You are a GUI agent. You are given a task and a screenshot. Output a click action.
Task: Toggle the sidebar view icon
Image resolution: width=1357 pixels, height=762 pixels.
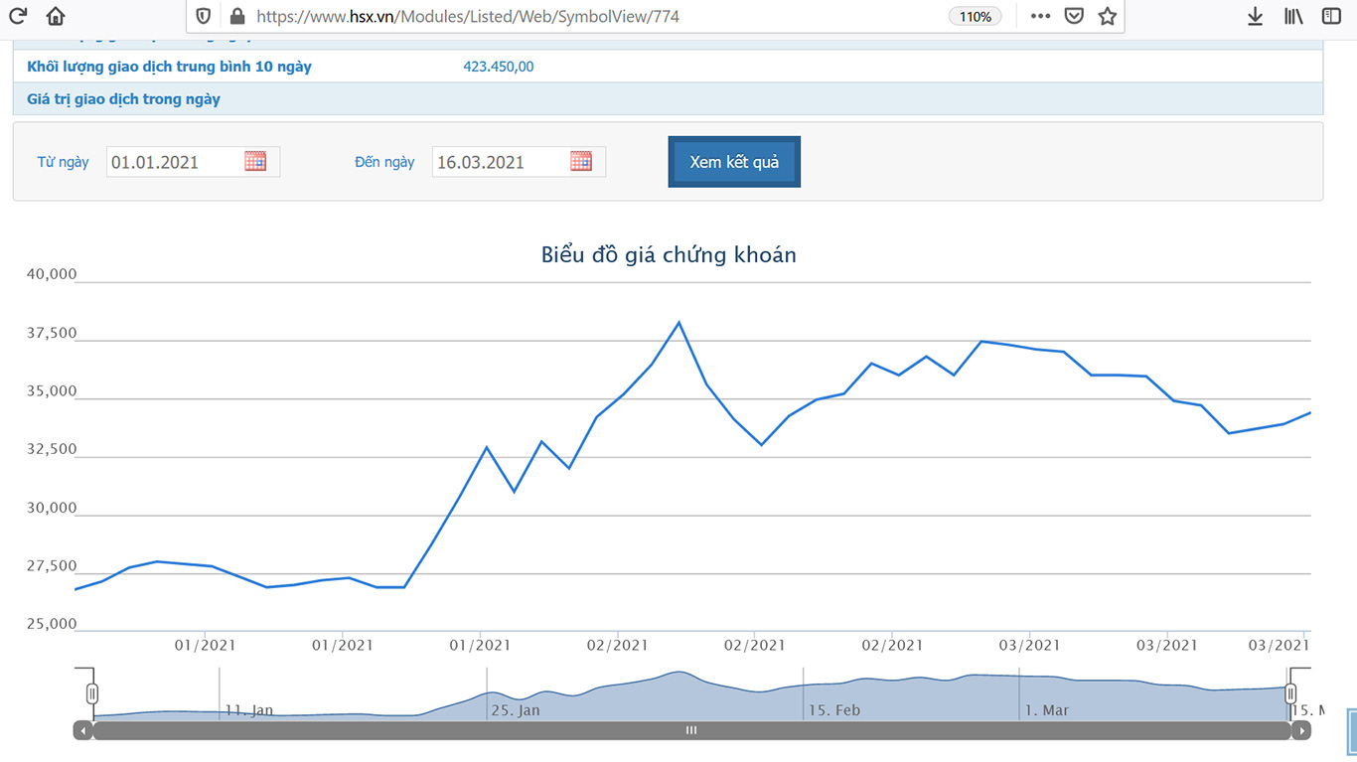[1331, 16]
